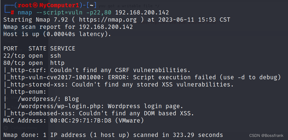Click the target IP in the command line
The image size is (288, 140).
click(x=142, y=13)
